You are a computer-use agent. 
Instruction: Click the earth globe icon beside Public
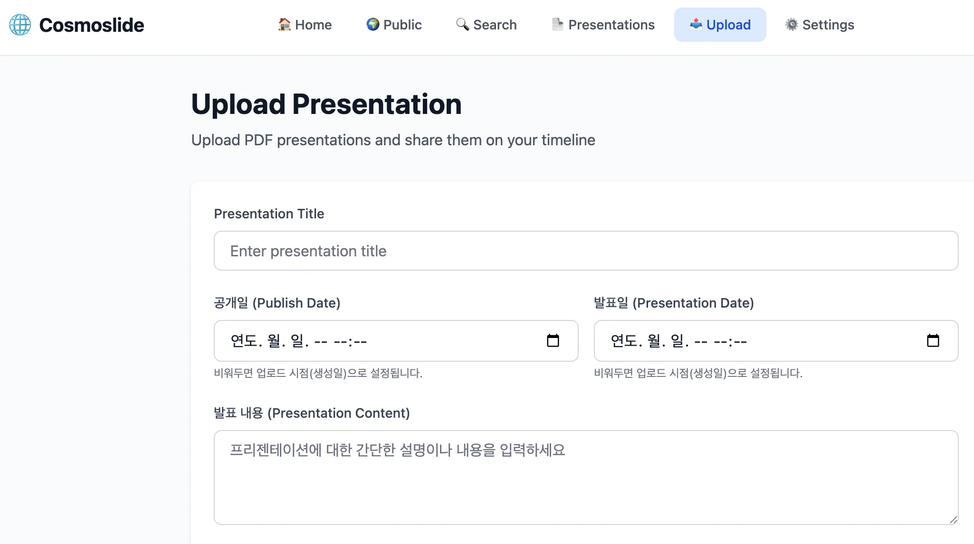tap(372, 24)
